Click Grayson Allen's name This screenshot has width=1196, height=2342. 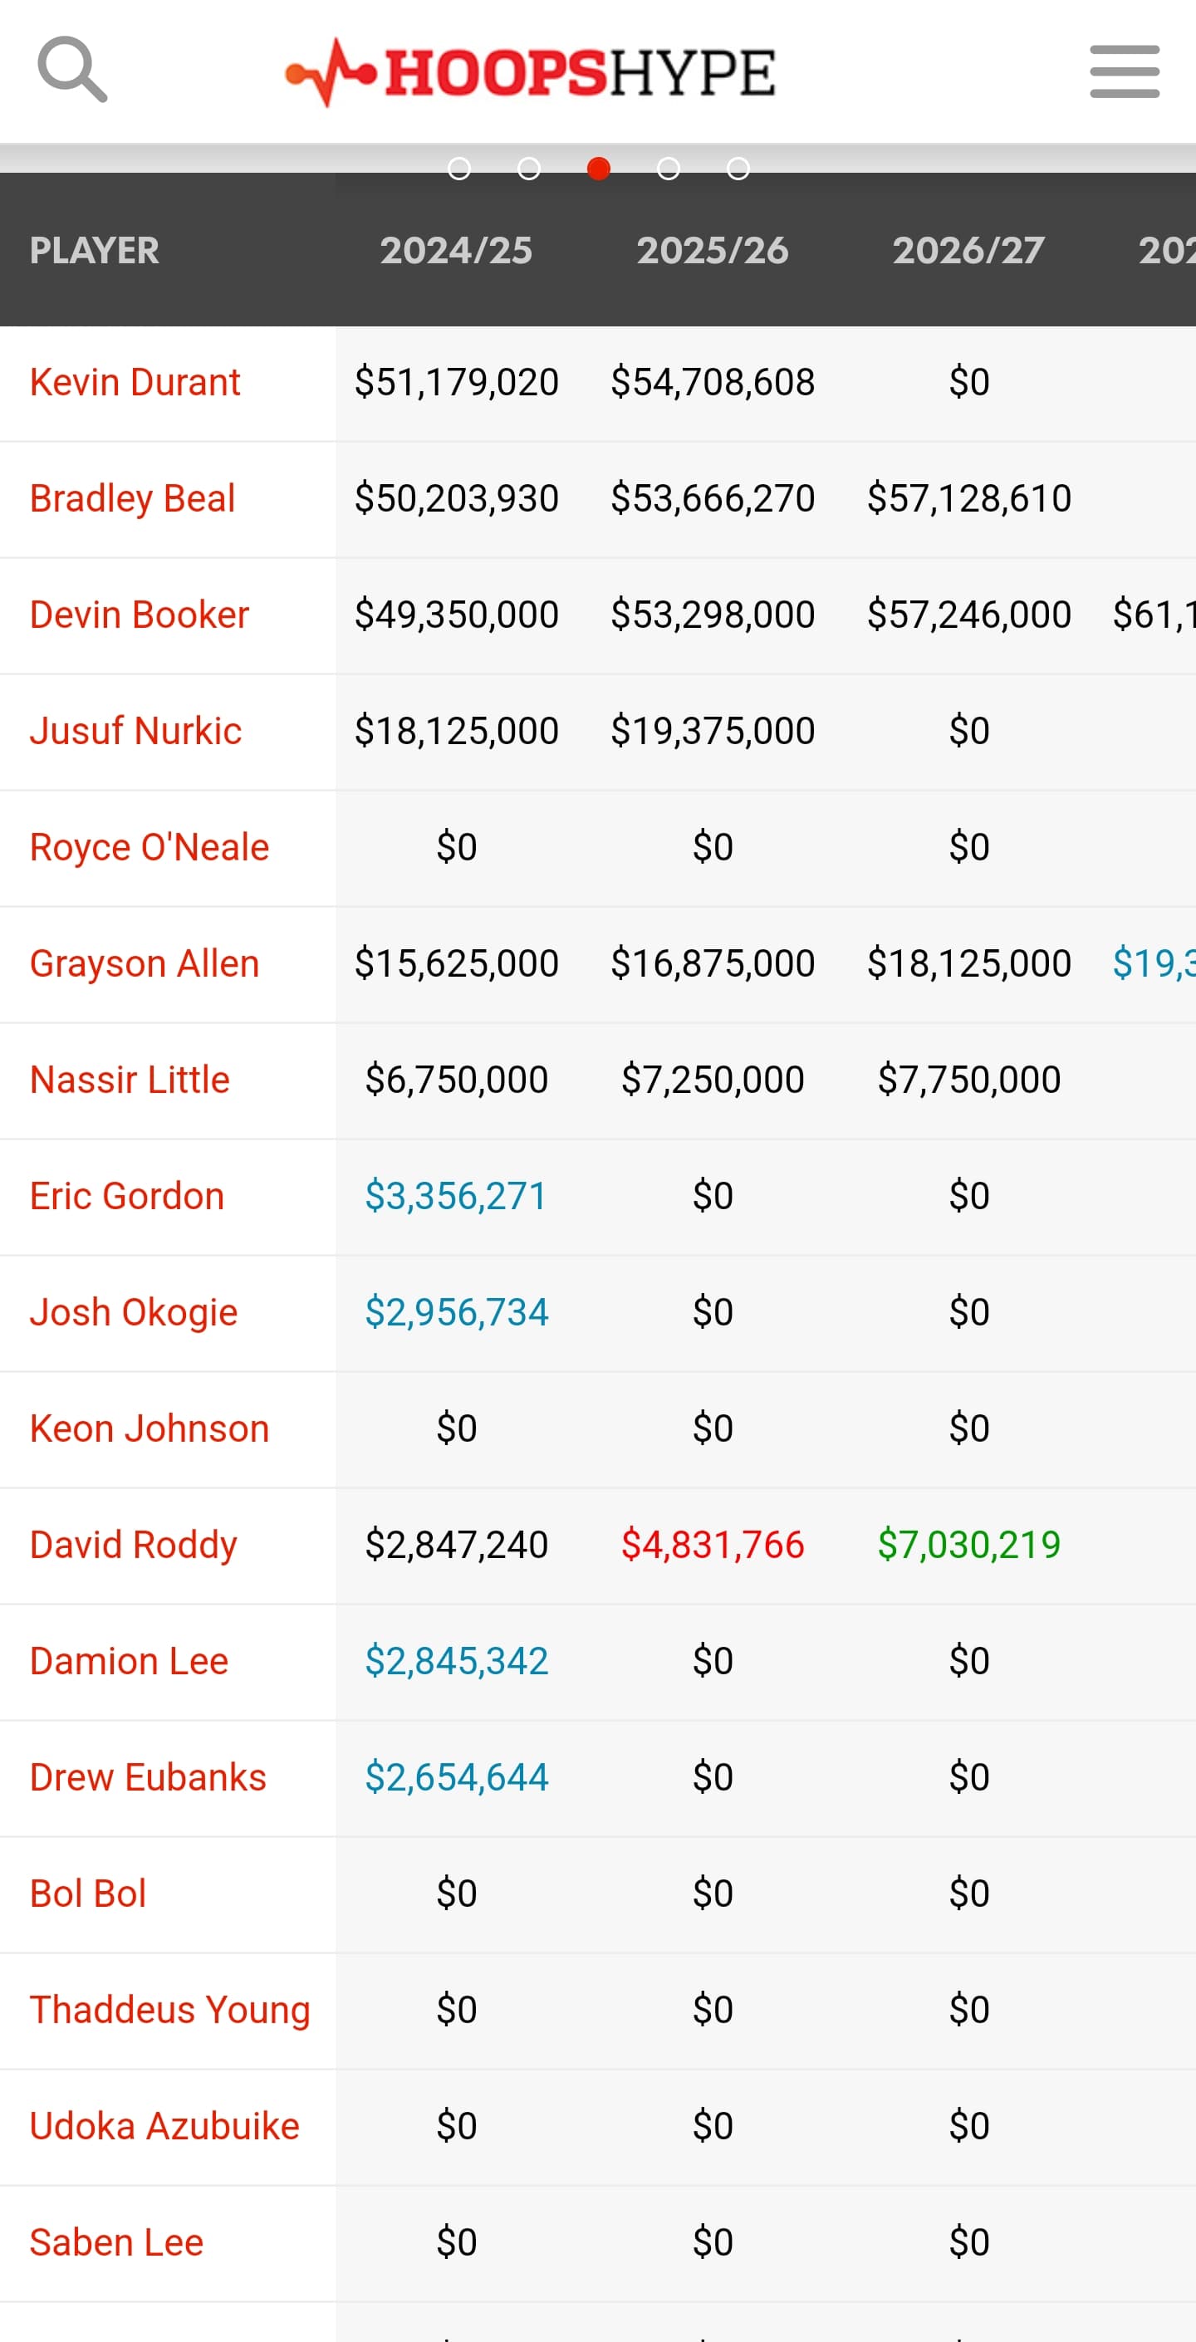145,963
